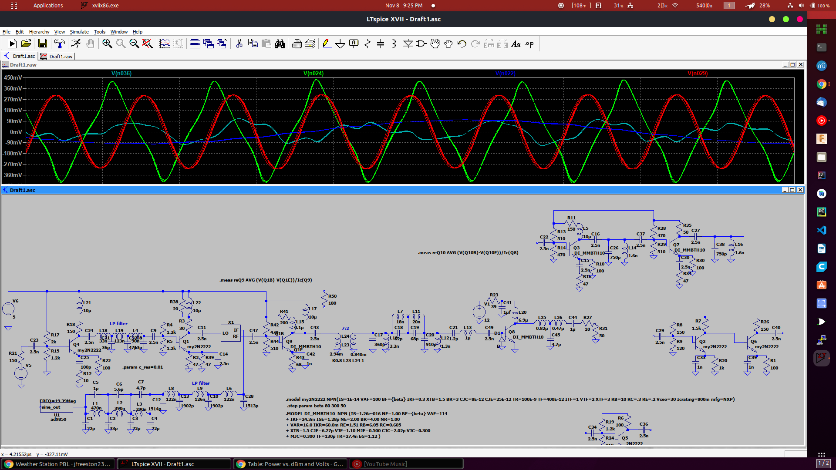The width and height of the screenshot is (836, 470).
Task: Click the Open file folder icon
Action: pos(26,44)
